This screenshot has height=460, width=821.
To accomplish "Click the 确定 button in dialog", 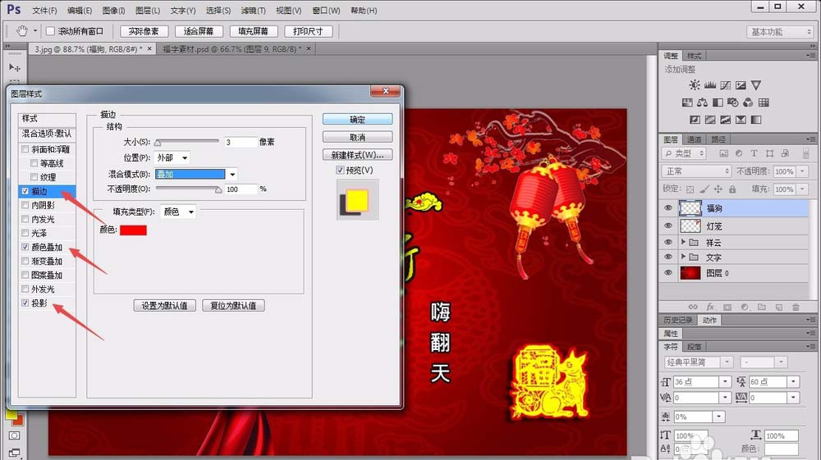I will point(357,120).
